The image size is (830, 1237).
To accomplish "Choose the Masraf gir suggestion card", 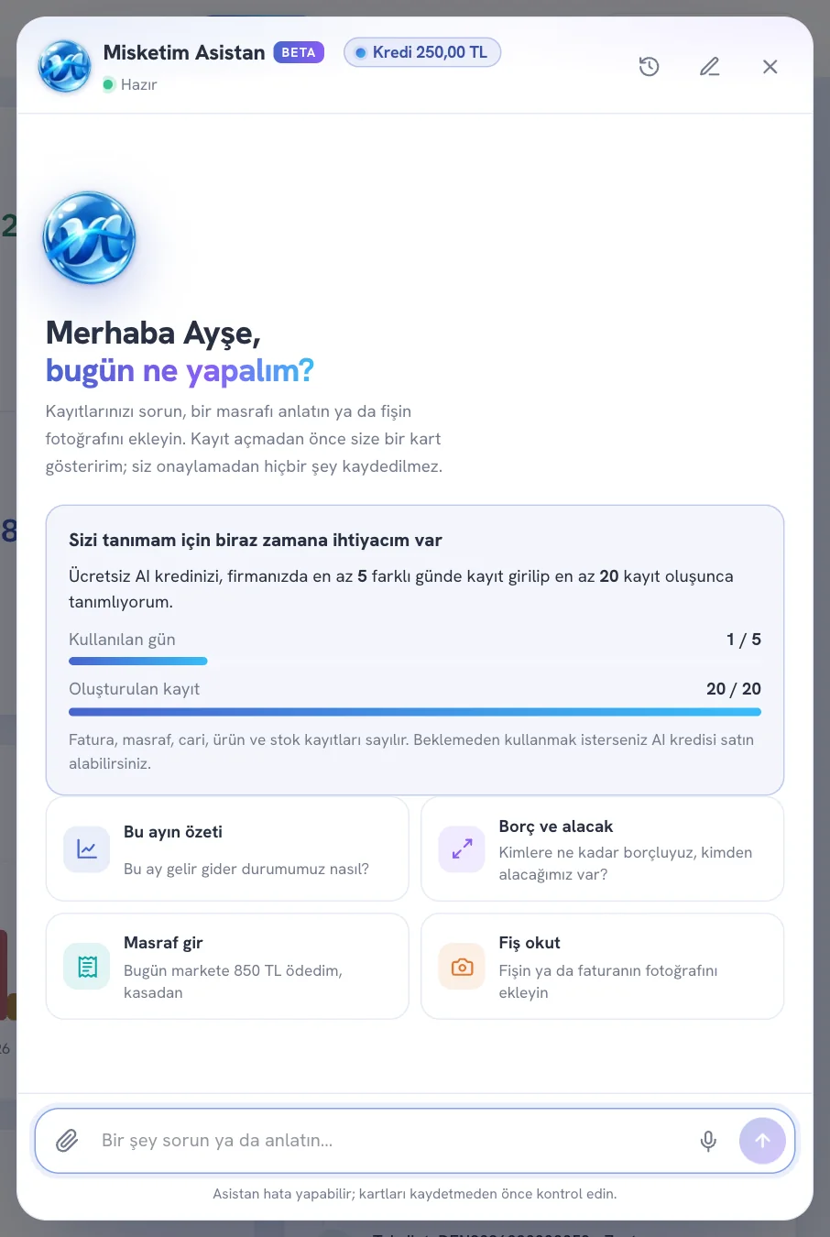I will tap(227, 967).
